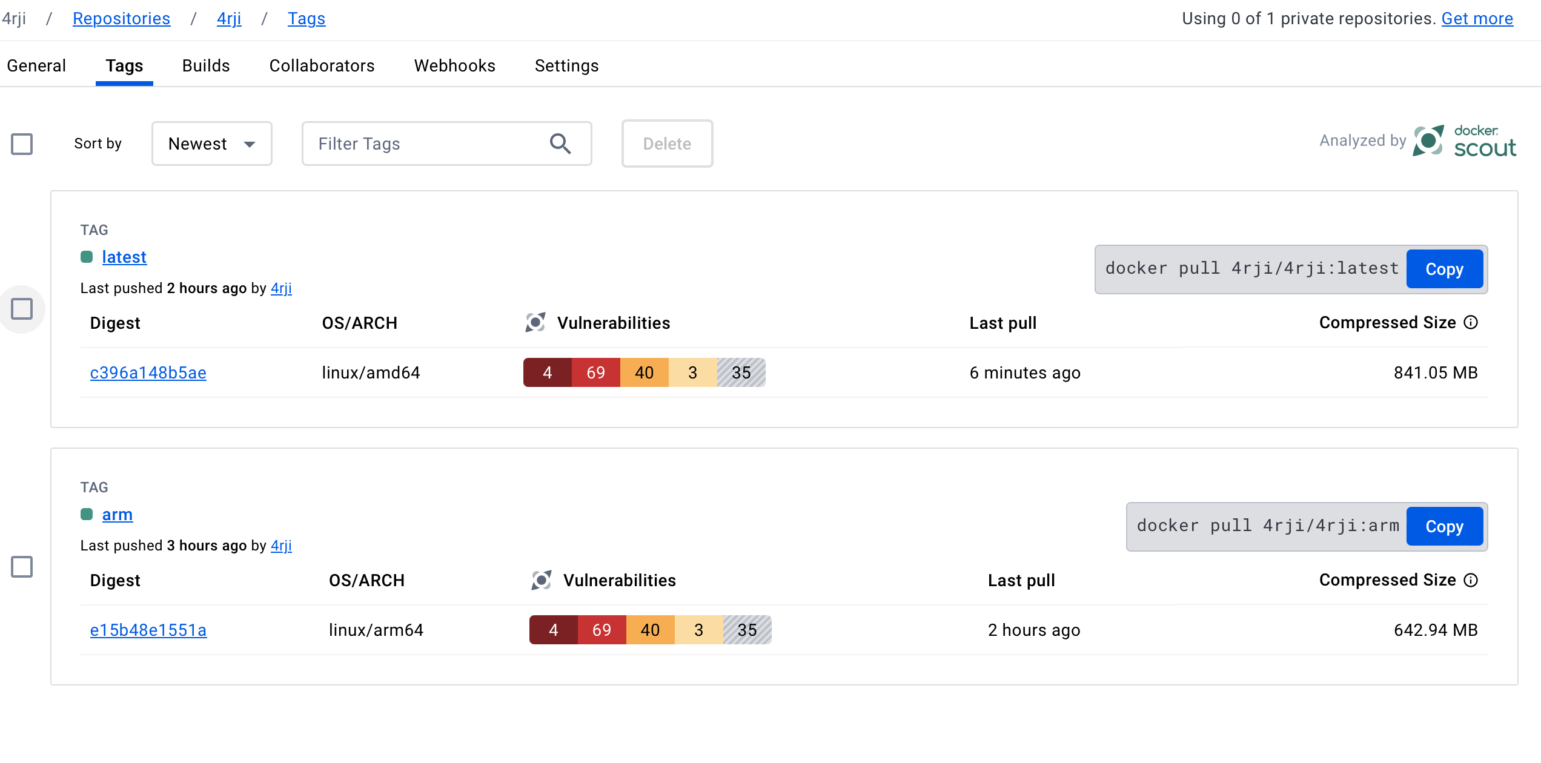Open digest c396a148b5ae link
Image resolution: width=1541 pixels, height=763 pixels.
(x=148, y=372)
